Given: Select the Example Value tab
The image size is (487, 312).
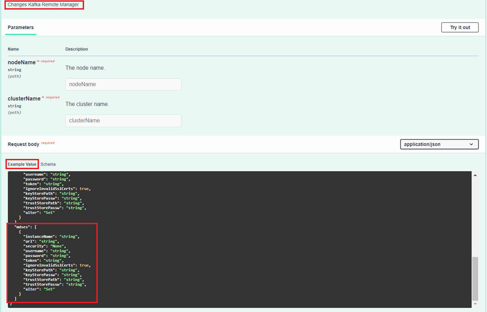Looking at the screenshot, I should 22,164.
